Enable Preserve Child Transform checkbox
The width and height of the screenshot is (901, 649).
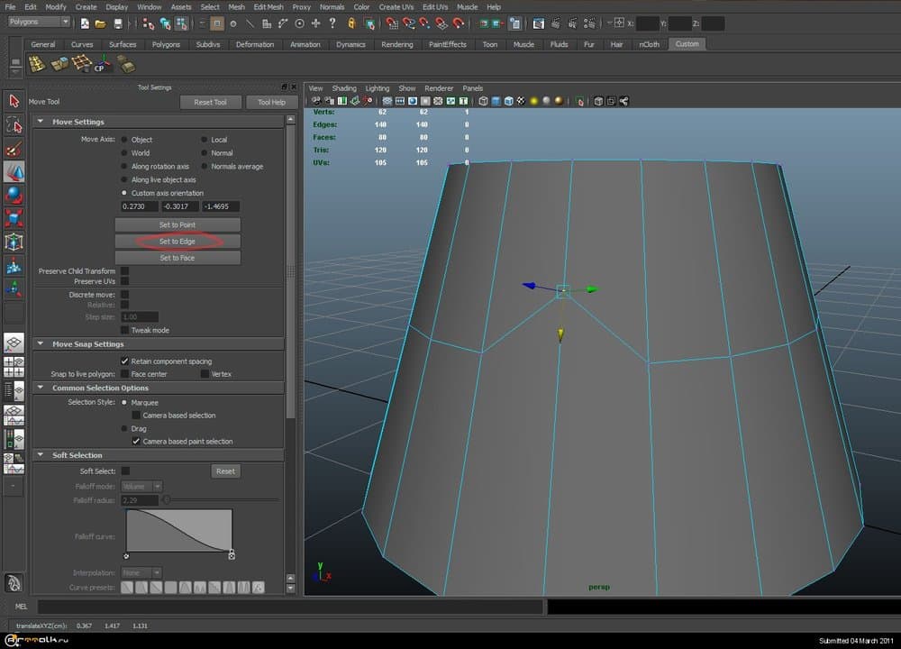[x=124, y=270]
